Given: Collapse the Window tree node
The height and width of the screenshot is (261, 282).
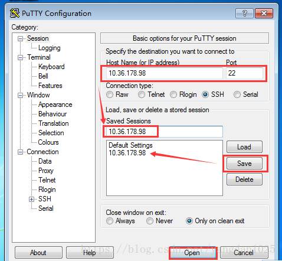Looking at the screenshot, I should 20,95.
